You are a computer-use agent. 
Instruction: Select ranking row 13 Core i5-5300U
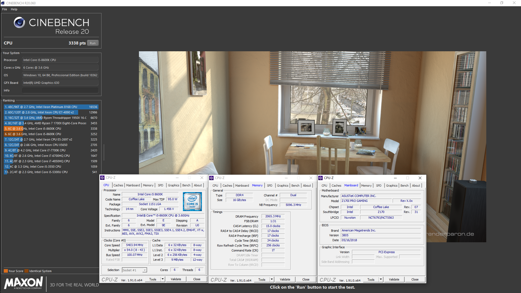point(51,172)
